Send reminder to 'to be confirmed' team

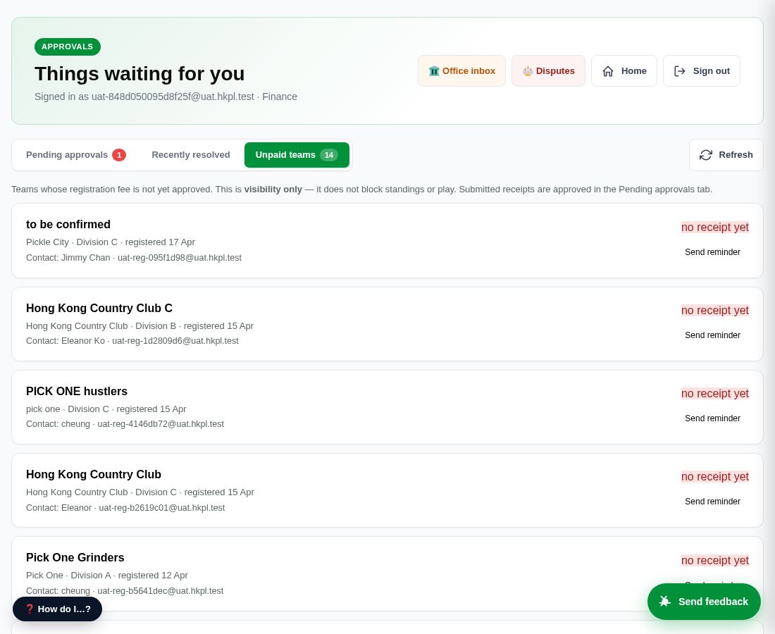(712, 252)
